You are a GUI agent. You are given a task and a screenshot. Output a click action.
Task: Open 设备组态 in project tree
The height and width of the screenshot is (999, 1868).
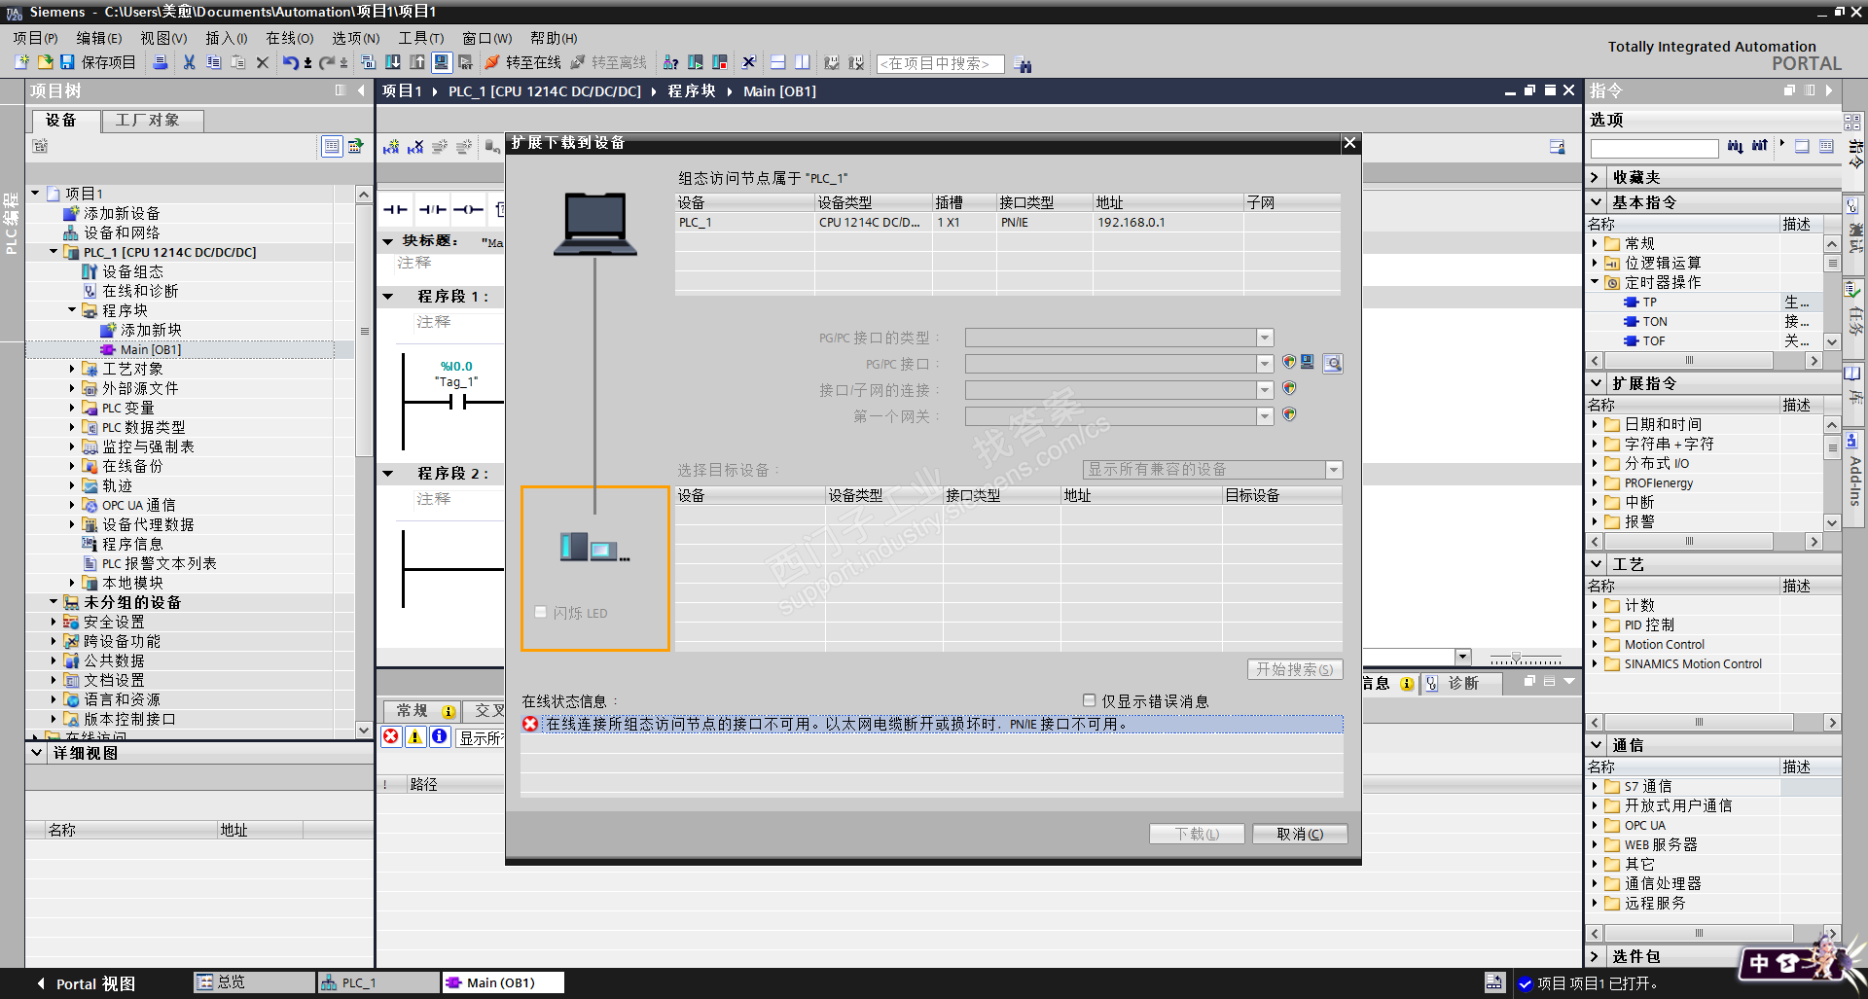pos(132,271)
